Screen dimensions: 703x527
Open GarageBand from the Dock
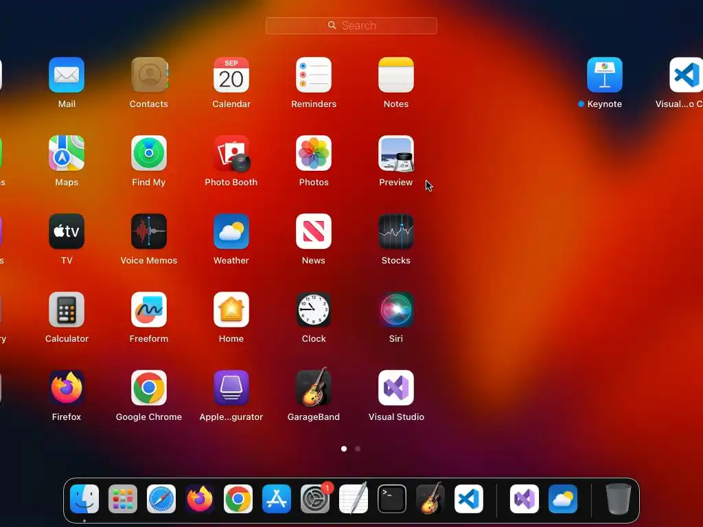click(430, 498)
